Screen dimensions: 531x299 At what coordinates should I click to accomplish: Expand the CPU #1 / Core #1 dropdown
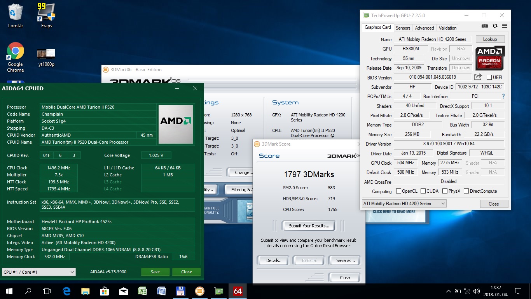39,272
